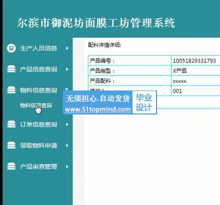The width and height of the screenshot is (220, 205).
Task: Open the 领取物料申请 menu label
Action: [x=38, y=145]
